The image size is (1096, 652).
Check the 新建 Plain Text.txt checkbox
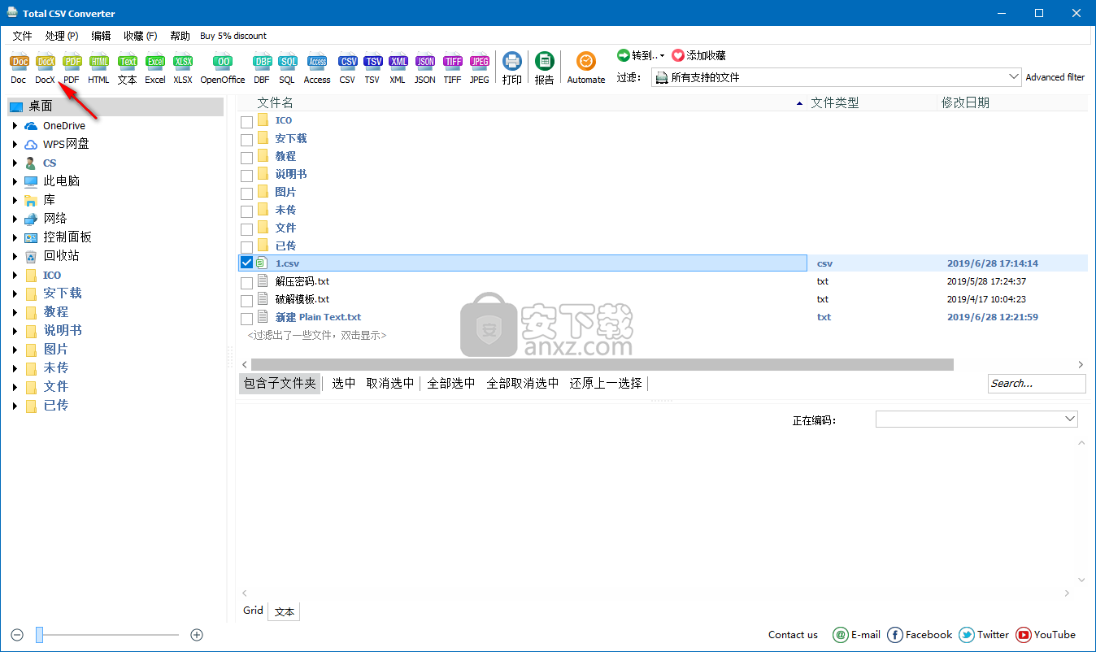pos(246,319)
